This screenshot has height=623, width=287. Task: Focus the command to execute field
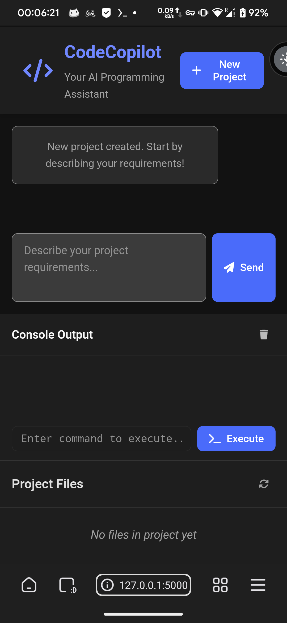point(102,438)
